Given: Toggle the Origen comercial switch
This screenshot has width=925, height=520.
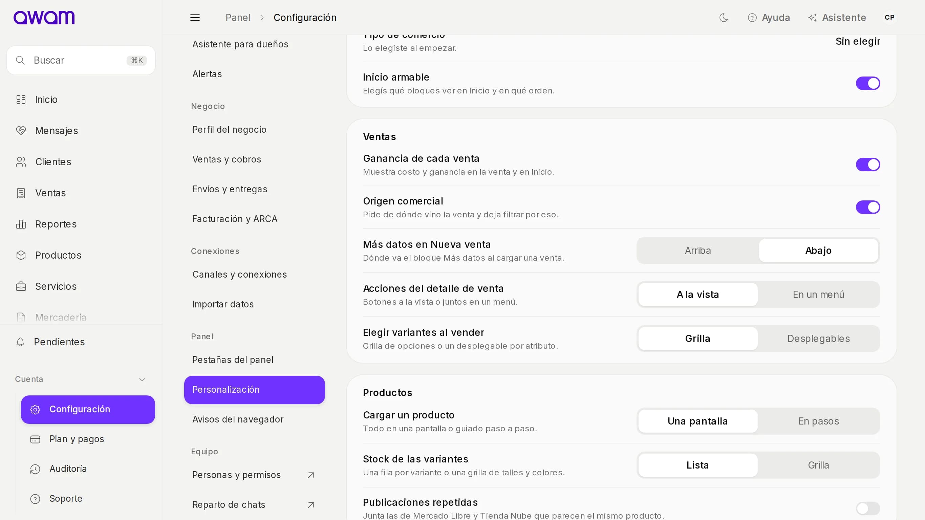Looking at the screenshot, I should (x=867, y=207).
